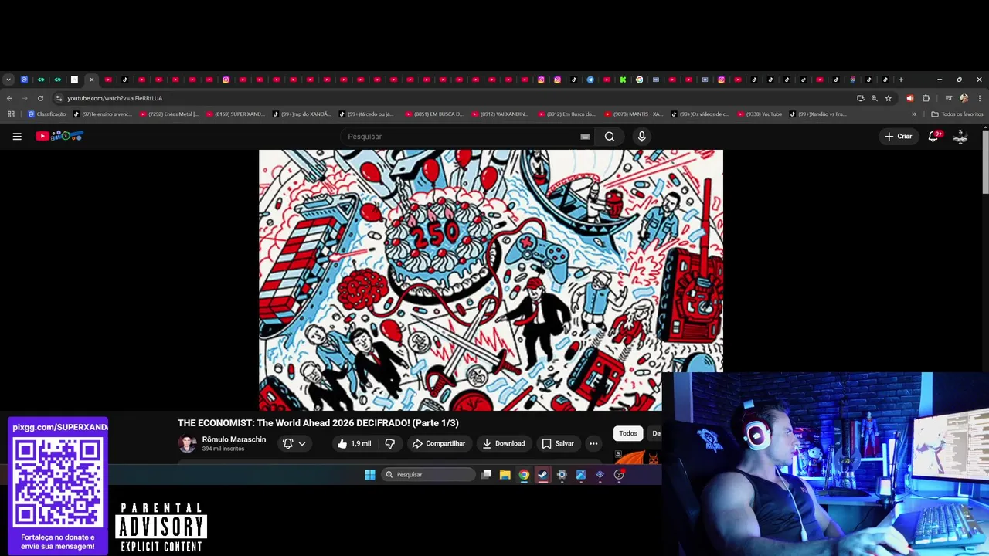
Task: Click the Criar button
Action: 899,136
